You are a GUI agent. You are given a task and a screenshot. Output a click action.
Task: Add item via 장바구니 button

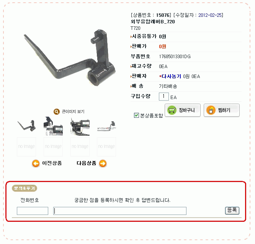coord(183,110)
